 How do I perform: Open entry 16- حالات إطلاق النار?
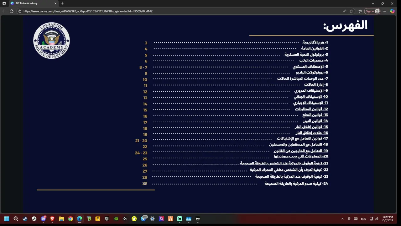[x=312, y=133]
